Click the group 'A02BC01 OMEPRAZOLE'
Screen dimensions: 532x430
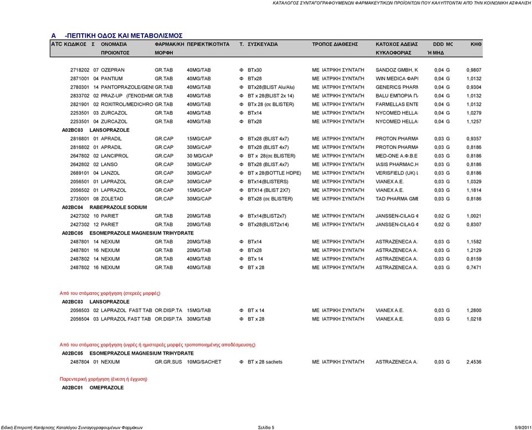[93, 387]
